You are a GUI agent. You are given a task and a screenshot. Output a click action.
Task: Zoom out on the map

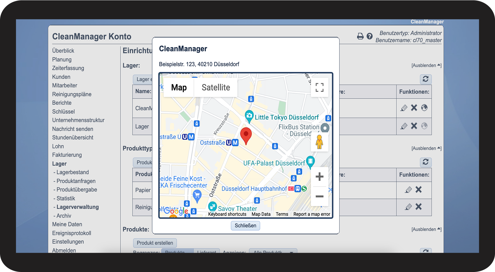(x=319, y=196)
